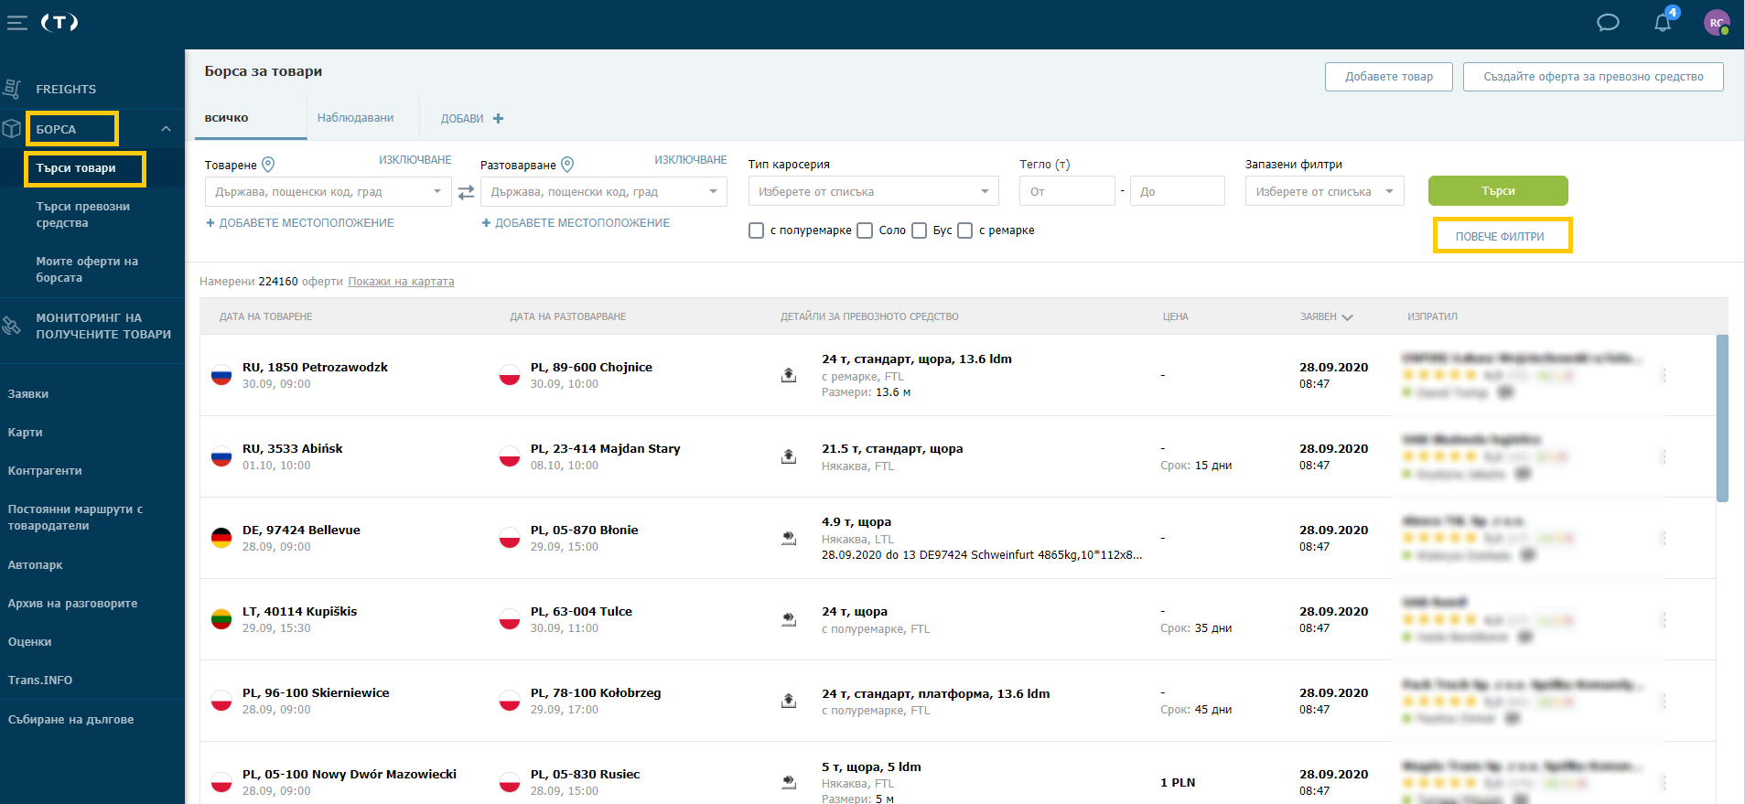Click the weight 'От' input field

pyautogui.click(x=1067, y=191)
